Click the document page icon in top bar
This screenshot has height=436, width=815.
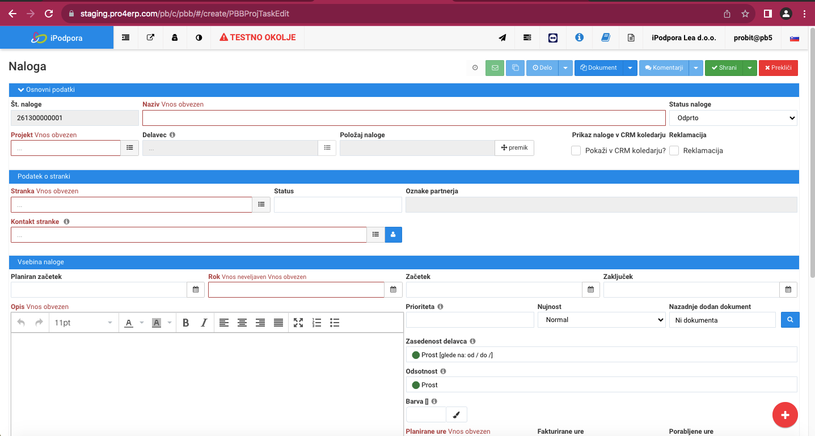pyautogui.click(x=631, y=38)
